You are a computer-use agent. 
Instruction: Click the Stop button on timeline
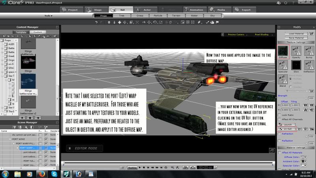(144, 167)
